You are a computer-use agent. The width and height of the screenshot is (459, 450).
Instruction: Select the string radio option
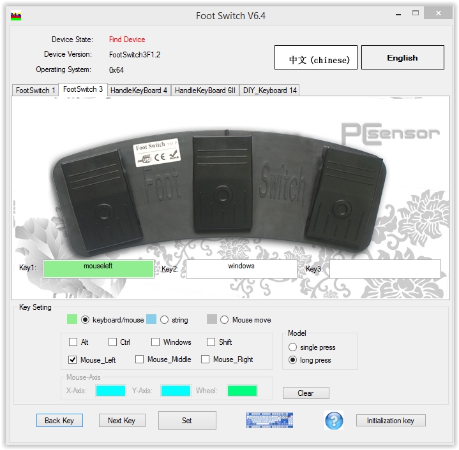(164, 320)
